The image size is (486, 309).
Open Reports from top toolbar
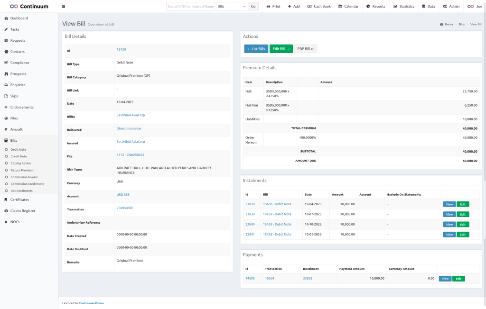point(376,6)
